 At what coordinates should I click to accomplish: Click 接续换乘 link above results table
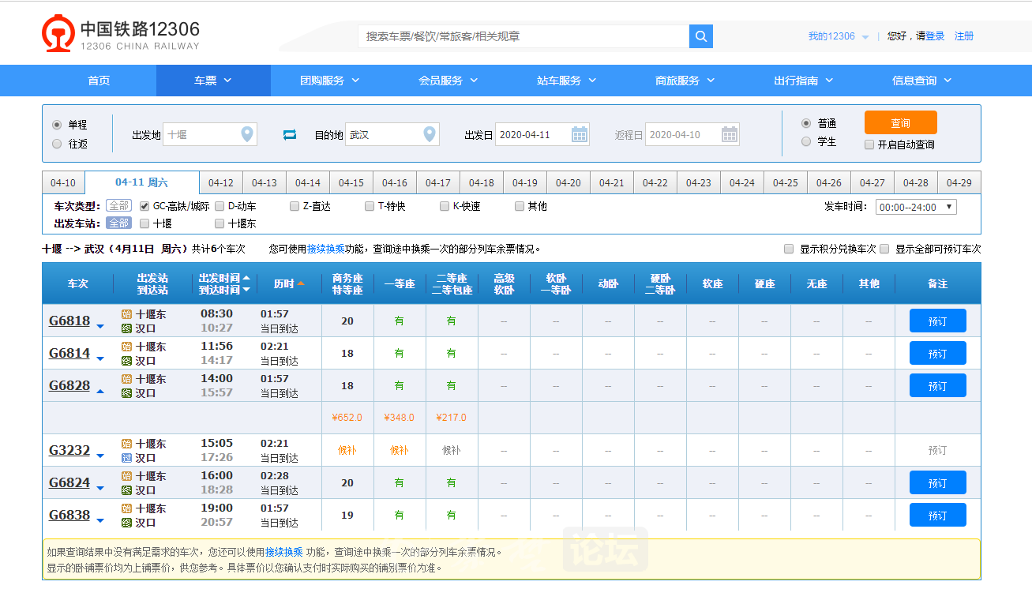(326, 249)
